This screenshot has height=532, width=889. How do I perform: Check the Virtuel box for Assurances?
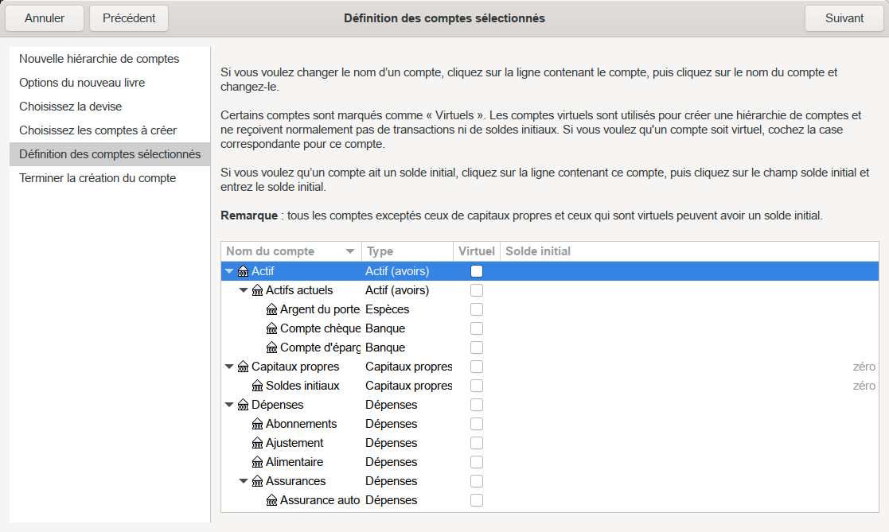click(x=477, y=481)
